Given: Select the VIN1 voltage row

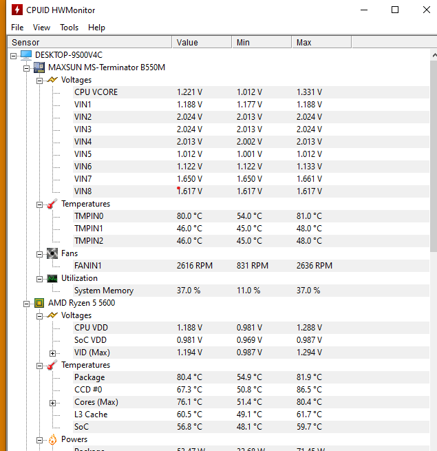Looking at the screenshot, I should coord(251,105).
